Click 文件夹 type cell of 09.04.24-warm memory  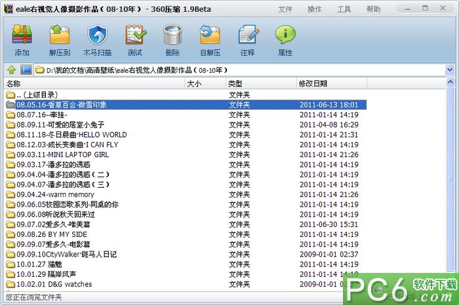(x=239, y=194)
